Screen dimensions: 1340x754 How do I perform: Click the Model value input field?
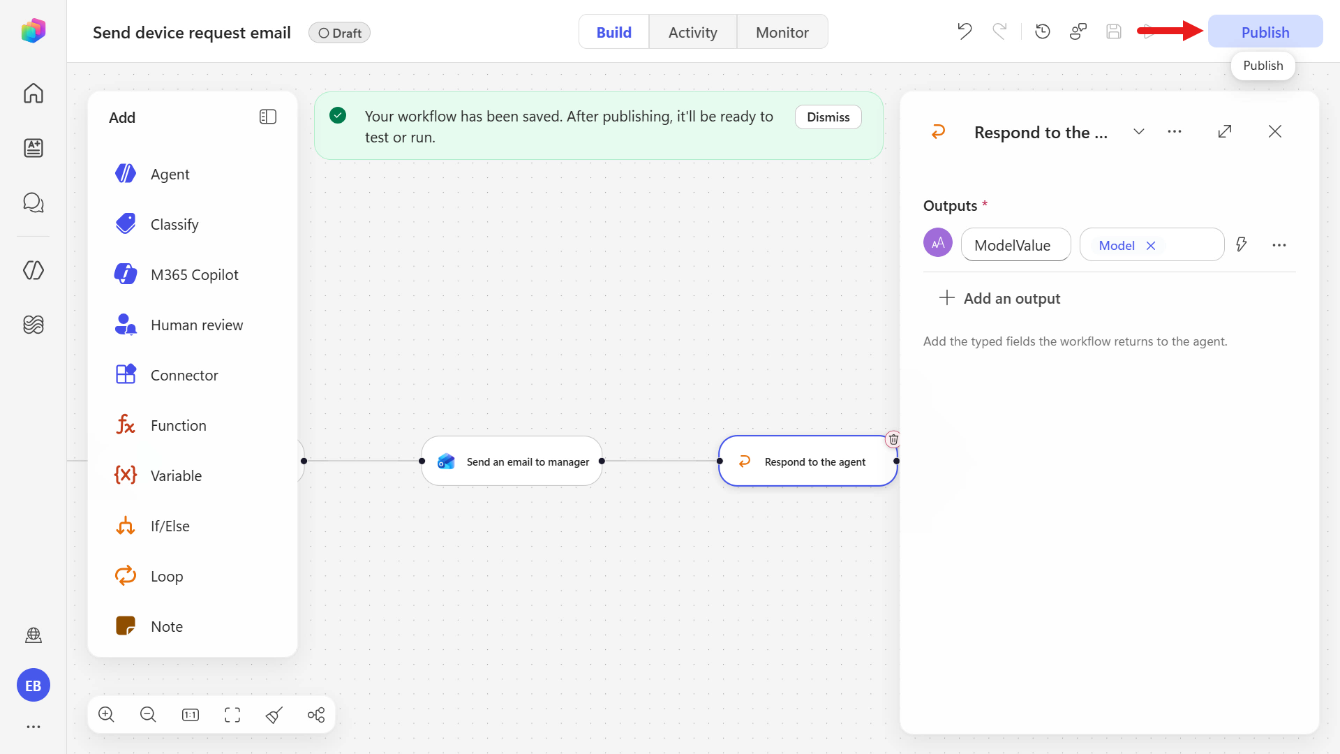(1152, 245)
